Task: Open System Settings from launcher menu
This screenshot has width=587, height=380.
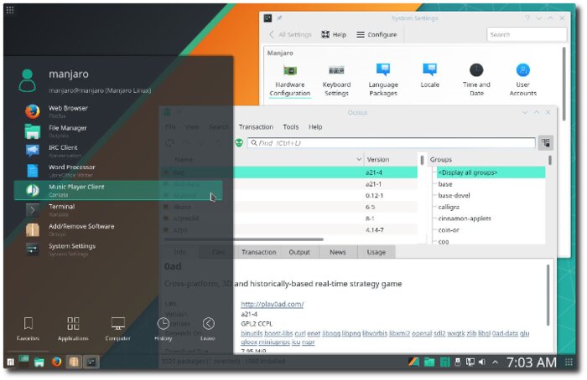Action: [x=118, y=249]
